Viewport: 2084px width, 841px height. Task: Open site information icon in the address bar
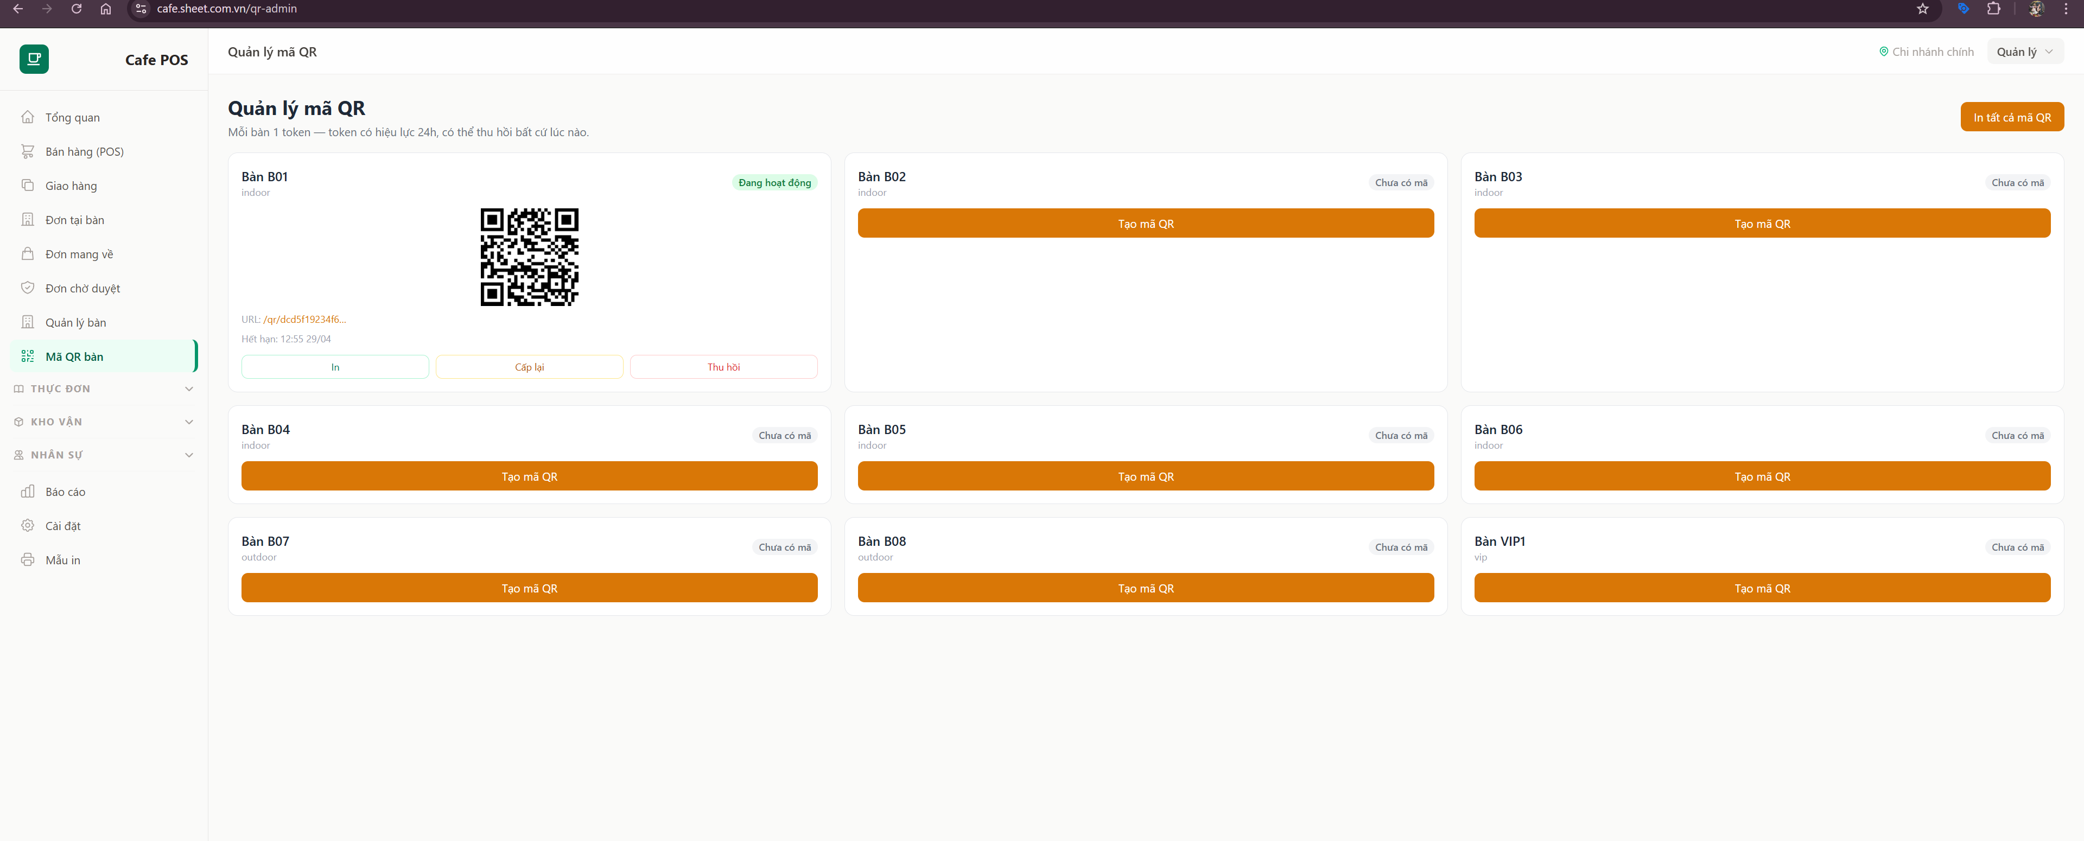141,9
